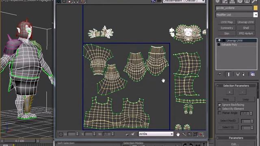The height and width of the screenshot is (146, 260).
Task: Collapse the Selection Parameters rollout
Action: click(x=218, y=86)
